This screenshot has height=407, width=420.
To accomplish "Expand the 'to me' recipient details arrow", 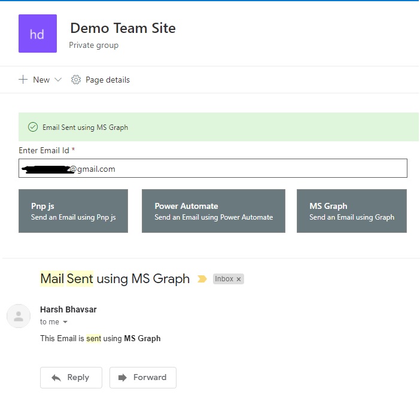I will tap(65, 322).
